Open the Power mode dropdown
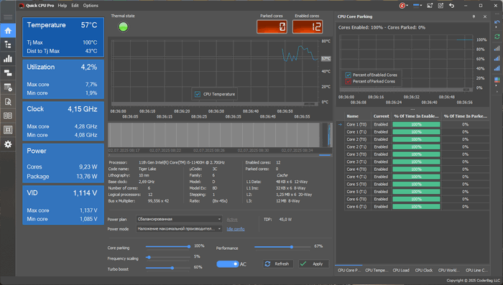Viewport: 503px width, 285px height. [179, 229]
